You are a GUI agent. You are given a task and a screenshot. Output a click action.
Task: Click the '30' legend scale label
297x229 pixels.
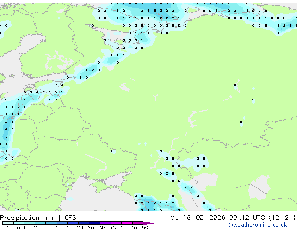tap(102, 227)
